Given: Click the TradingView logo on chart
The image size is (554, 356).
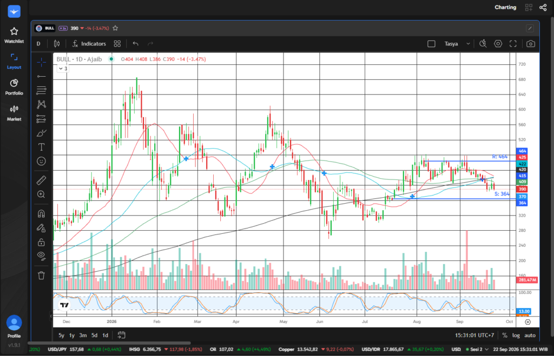Looking at the screenshot, I should [x=64, y=305].
